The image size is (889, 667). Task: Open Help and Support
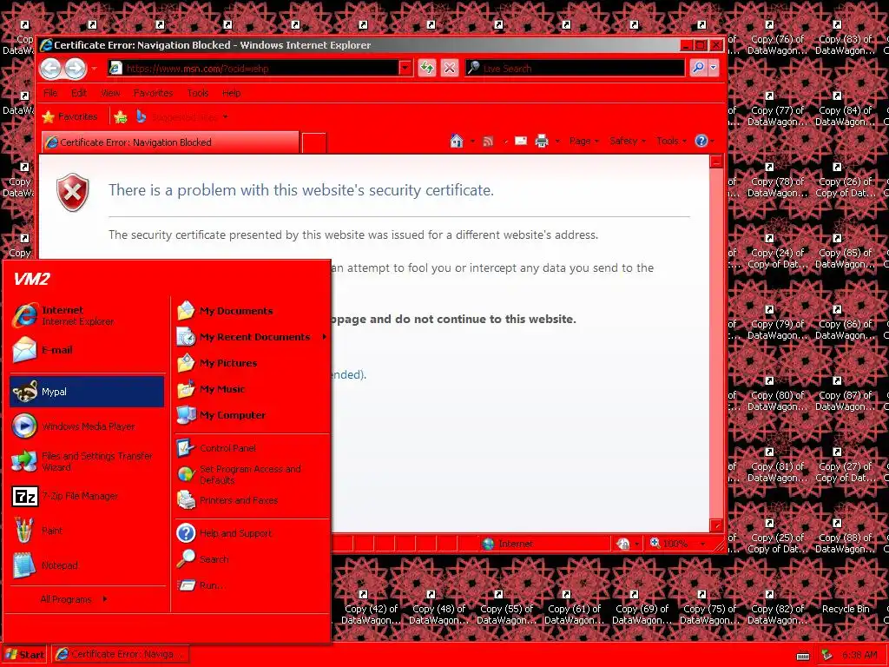click(252, 533)
